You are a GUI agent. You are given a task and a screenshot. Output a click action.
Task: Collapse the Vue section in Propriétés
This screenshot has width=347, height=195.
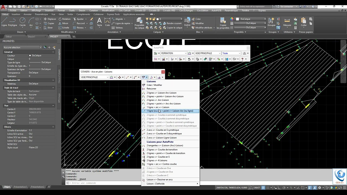point(53,106)
